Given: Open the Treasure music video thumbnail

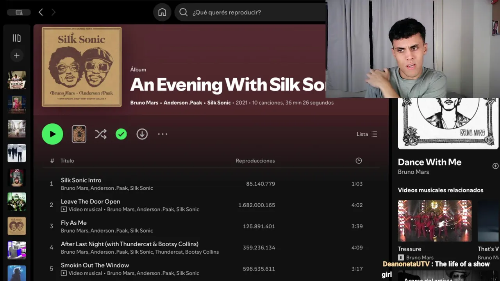Looking at the screenshot, I should [x=434, y=221].
